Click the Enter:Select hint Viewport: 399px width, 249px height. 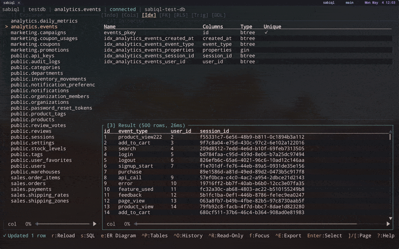coord(325,235)
